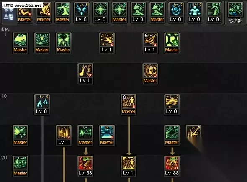Screen dimensions: 247x182
Task: Click the 변환 convert button
Action: (x=236, y=21)
